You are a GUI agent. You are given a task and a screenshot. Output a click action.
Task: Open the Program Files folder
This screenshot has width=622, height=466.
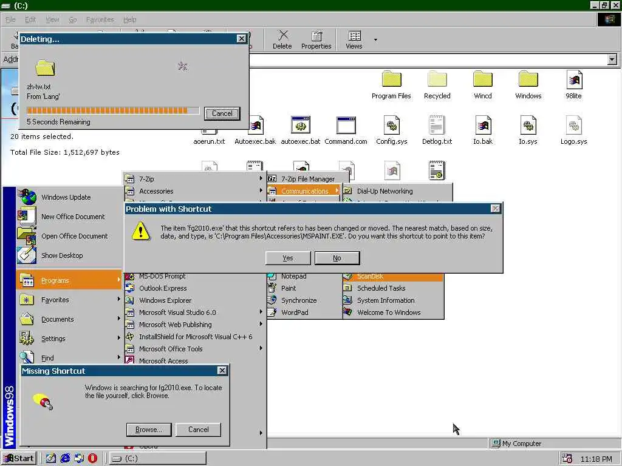(x=391, y=85)
